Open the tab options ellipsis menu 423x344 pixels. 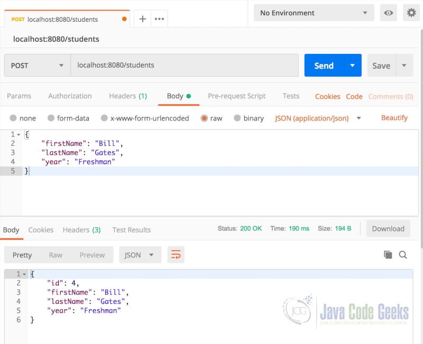[x=159, y=19]
